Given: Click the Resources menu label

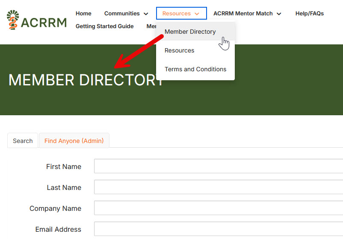Looking at the screenshot, I should [176, 14].
